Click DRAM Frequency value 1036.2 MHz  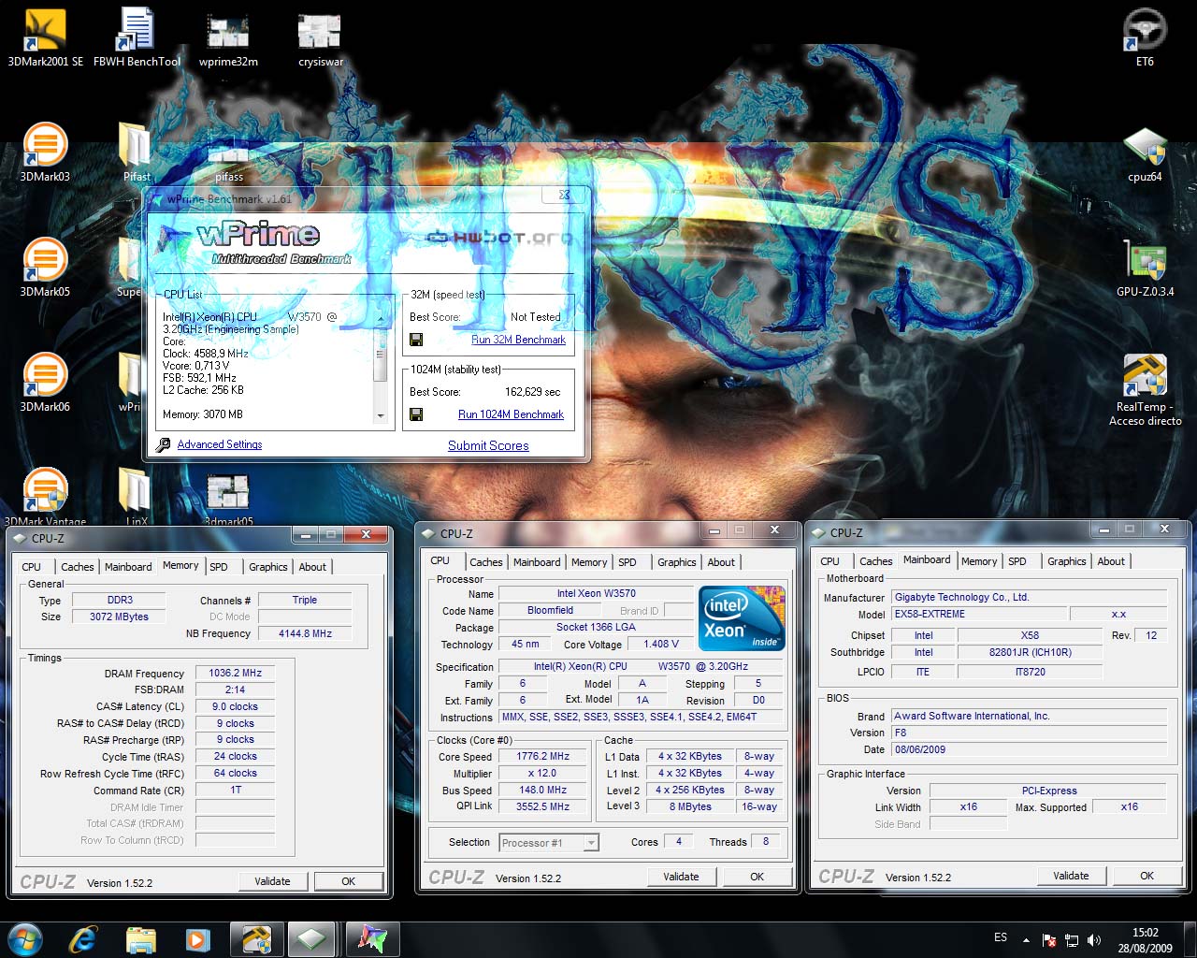(235, 673)
